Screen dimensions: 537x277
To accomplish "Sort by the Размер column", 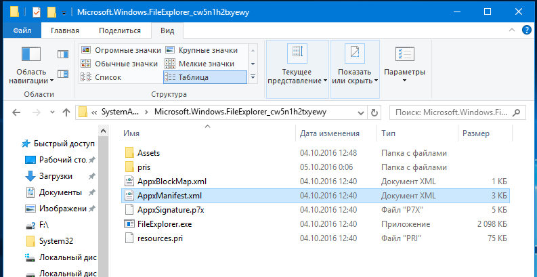I will pyautogui.click(x=485, y=133).
